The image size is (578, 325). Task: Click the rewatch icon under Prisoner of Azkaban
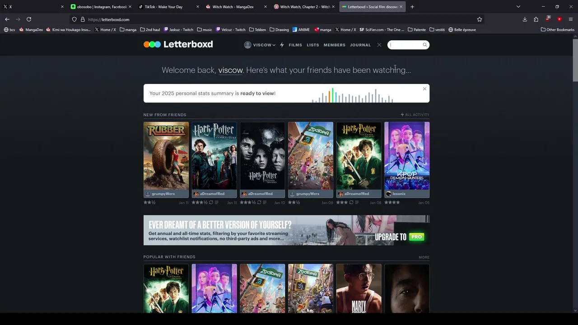click(x=259, y=203)
